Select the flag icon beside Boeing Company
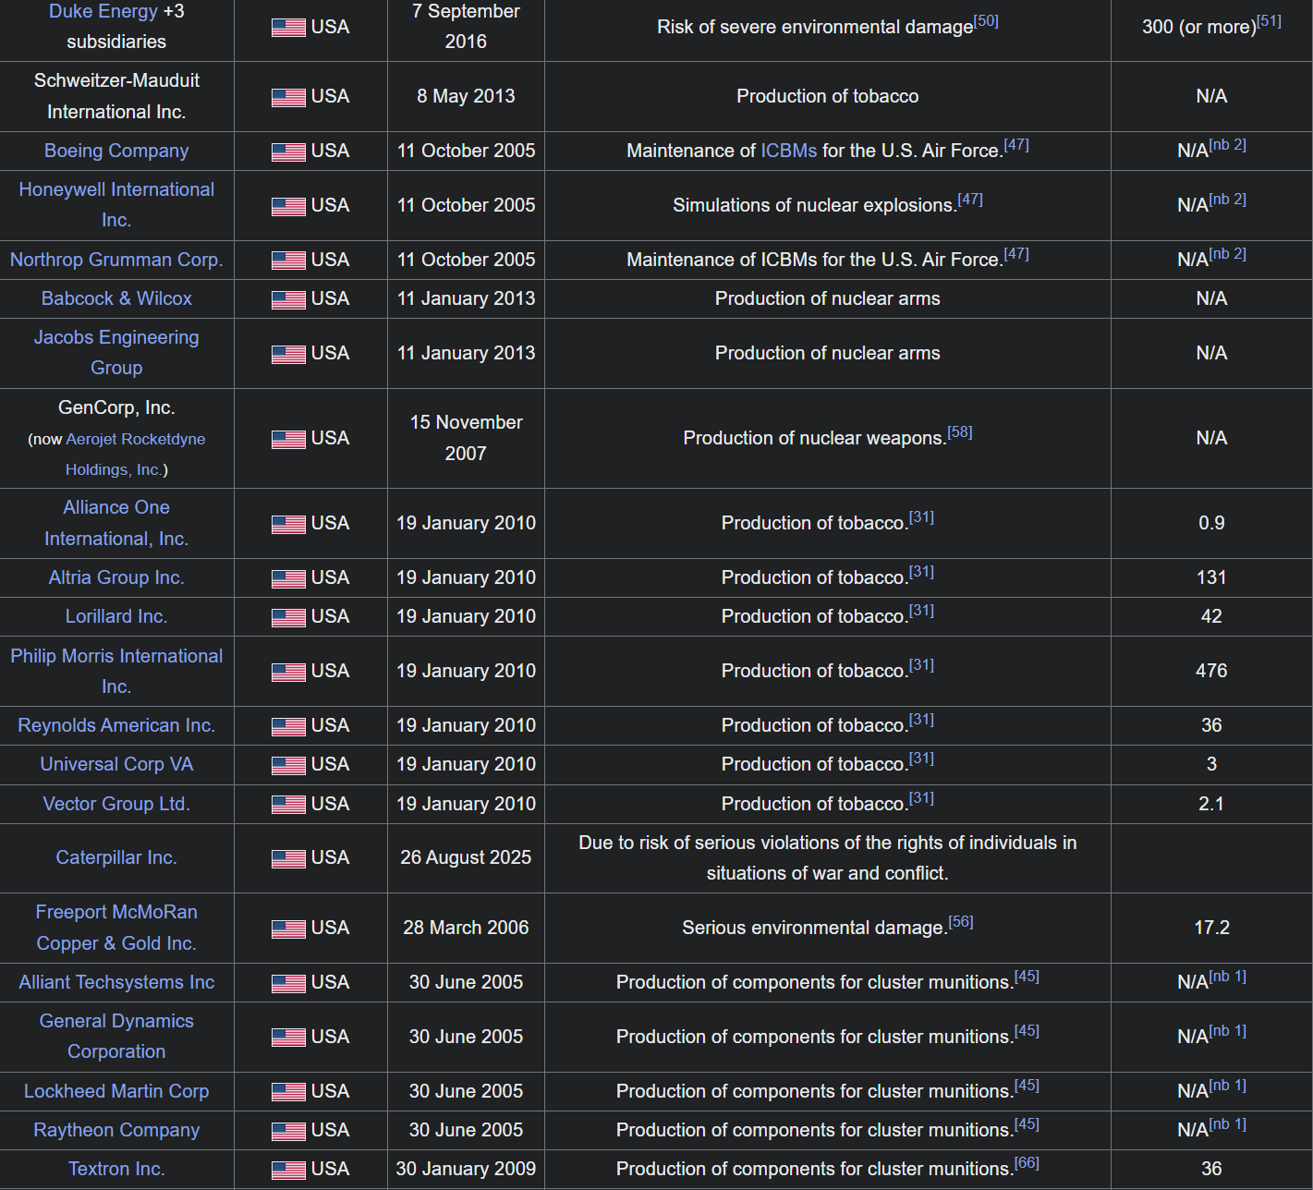 [288, 152]
